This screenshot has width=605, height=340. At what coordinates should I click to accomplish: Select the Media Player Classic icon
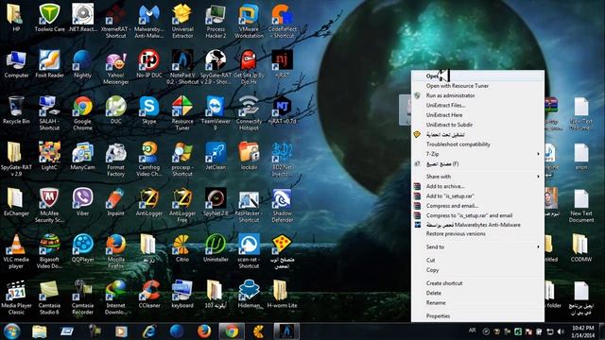(16, 297)
